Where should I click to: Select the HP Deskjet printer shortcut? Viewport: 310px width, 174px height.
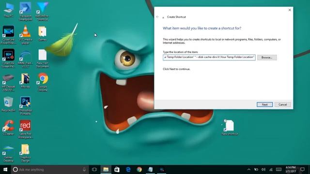pos(9,82)
